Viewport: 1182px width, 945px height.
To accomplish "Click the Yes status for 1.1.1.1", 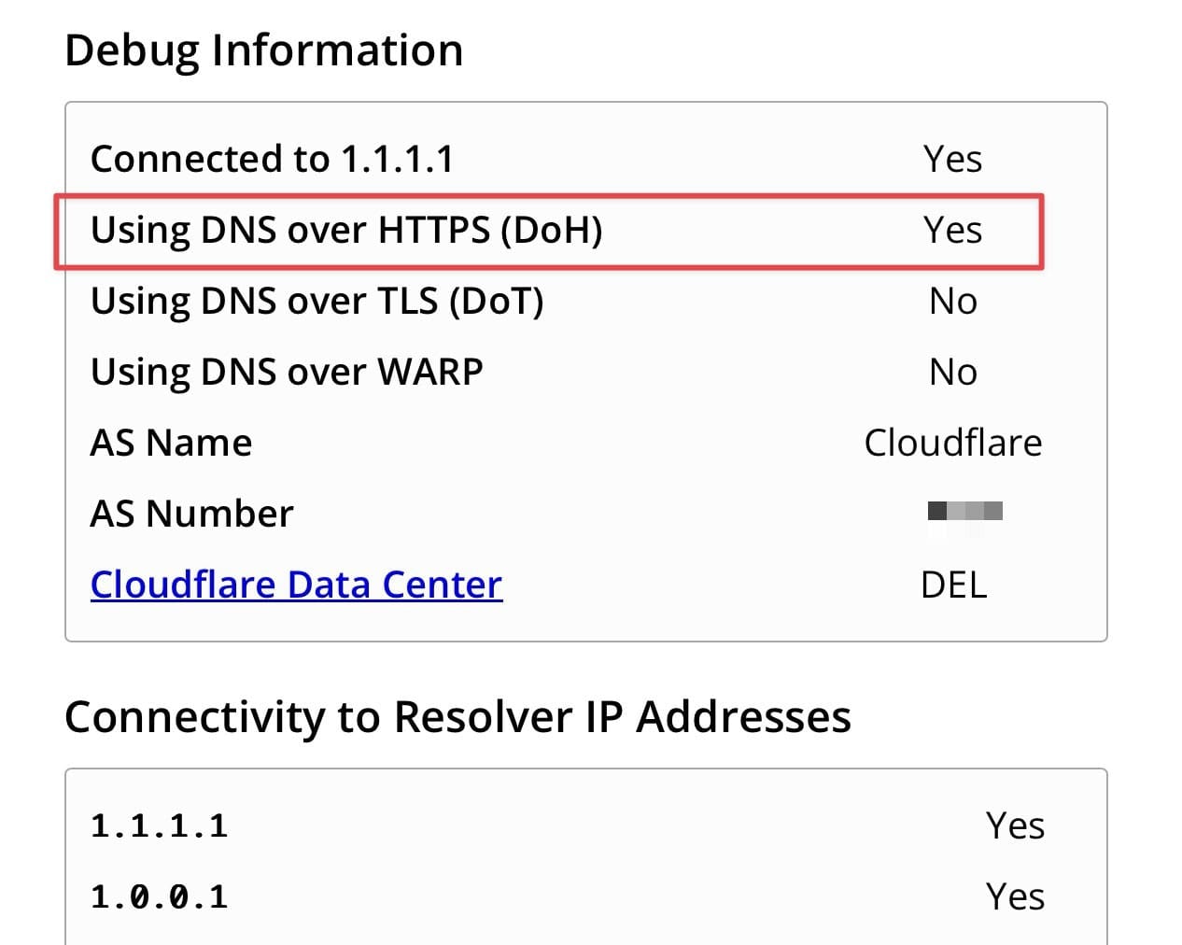I will tap(1015, 825).
